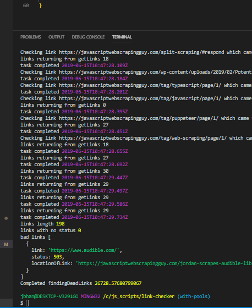Click the yellow closing brace on line 60

(x=40, y=5)
